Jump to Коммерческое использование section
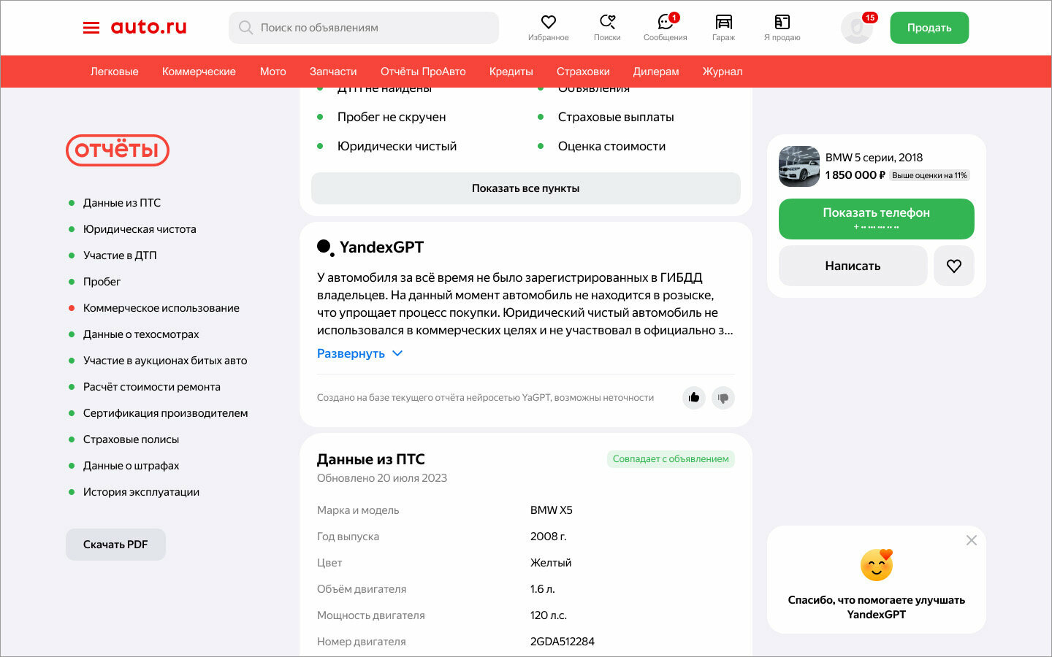 pos(161,308)
